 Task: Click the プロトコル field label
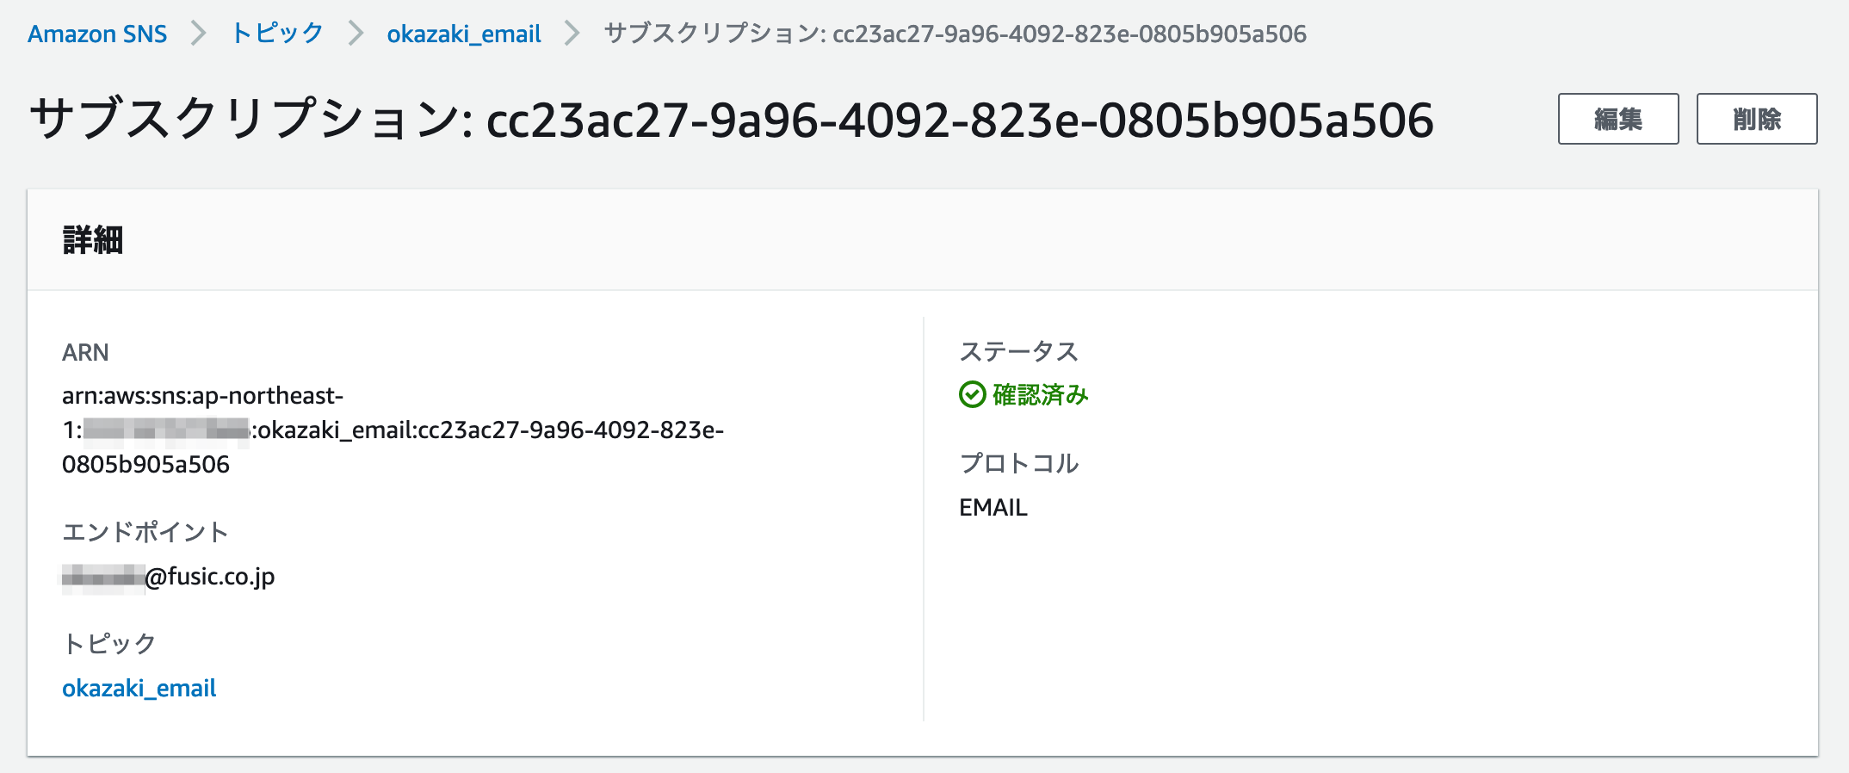point(1018,463)
